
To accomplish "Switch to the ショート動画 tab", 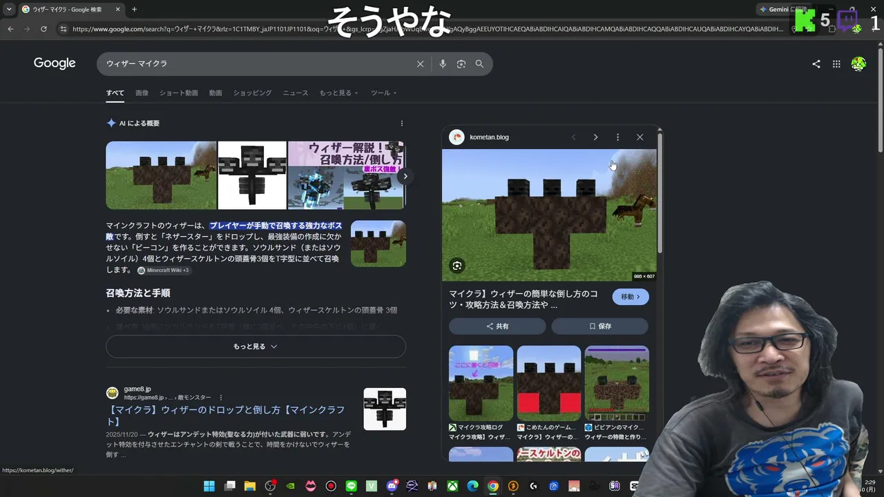I will click(179, 93).
